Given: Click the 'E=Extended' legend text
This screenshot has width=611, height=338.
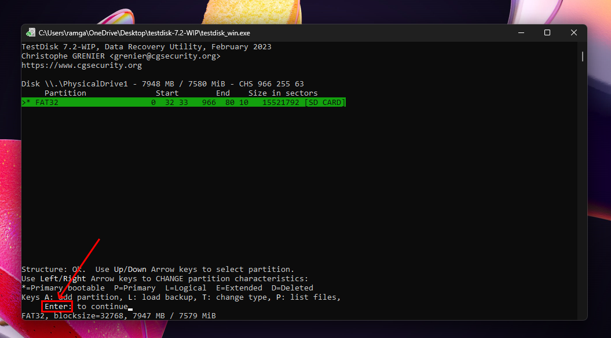Looking at the screenshot, I should point(239,288).
